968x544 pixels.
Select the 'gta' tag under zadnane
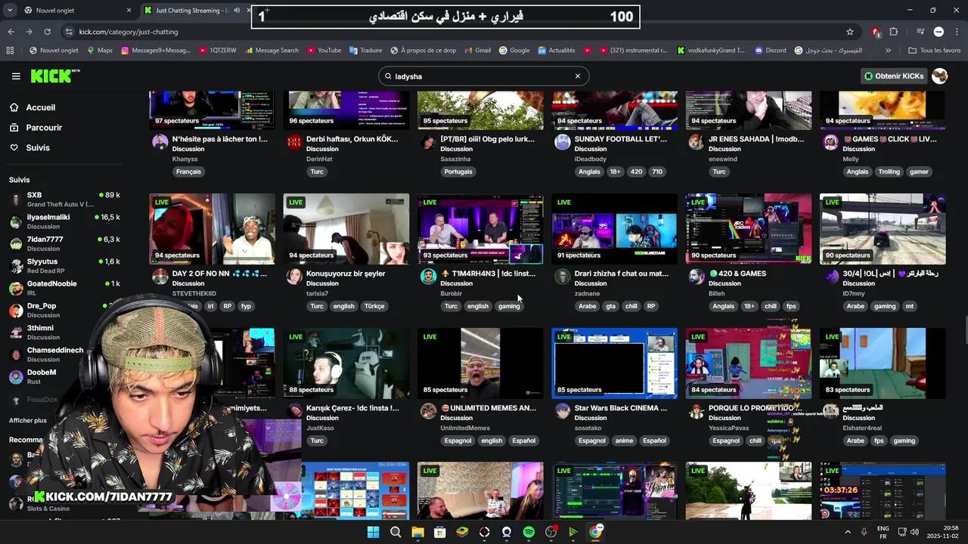point(611,306)
